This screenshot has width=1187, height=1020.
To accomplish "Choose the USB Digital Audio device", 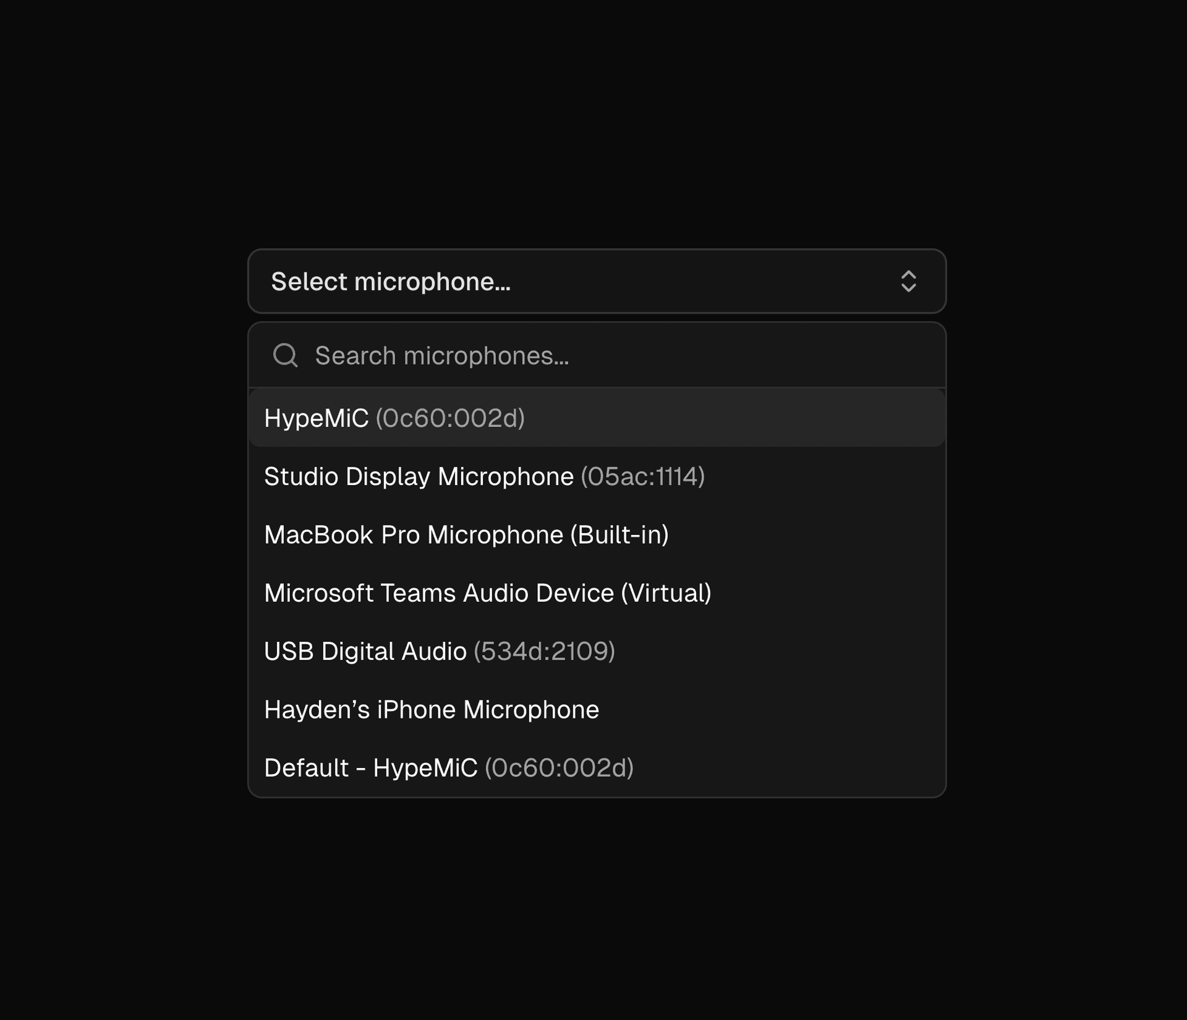I will click(x=365, y=651).
